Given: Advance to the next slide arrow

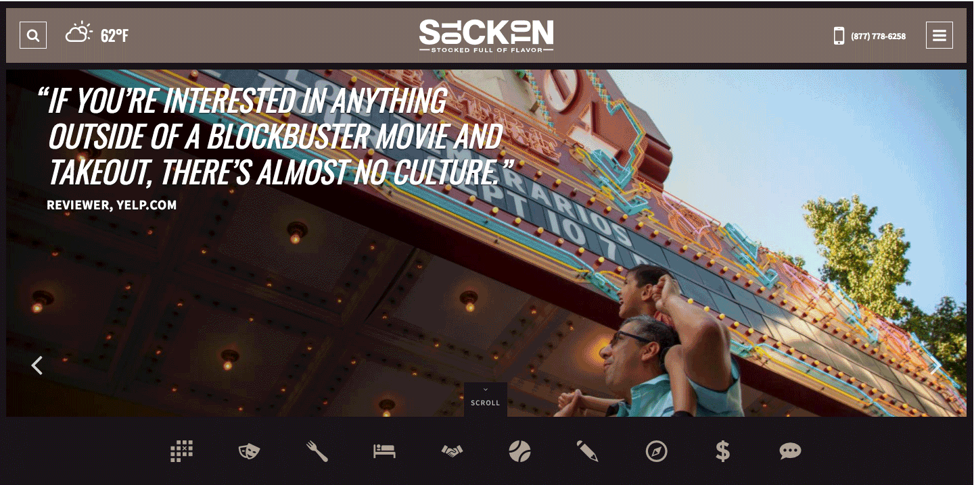Looking at the screenshot, I should (935, 365).
